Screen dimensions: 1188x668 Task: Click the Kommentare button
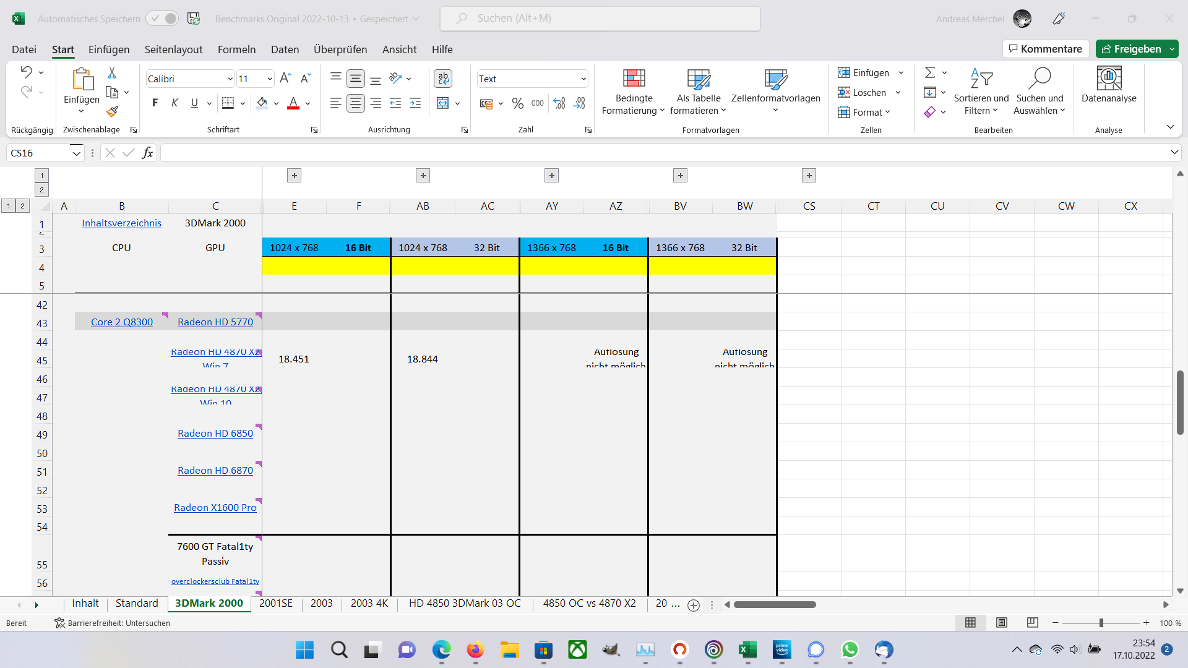pos(1045,49)
